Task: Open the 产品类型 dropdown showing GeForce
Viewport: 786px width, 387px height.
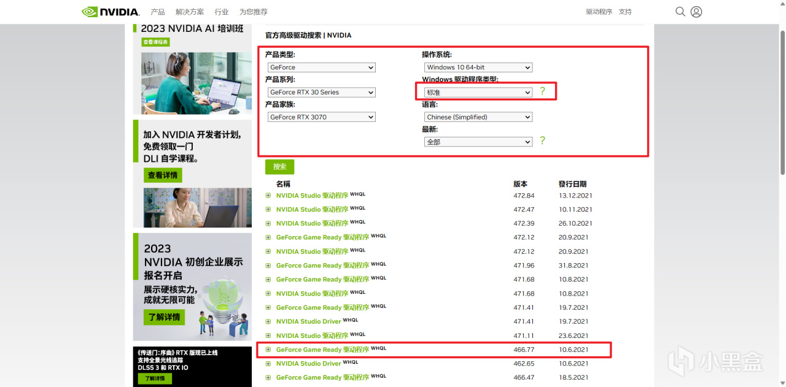Action: point(321,67)
